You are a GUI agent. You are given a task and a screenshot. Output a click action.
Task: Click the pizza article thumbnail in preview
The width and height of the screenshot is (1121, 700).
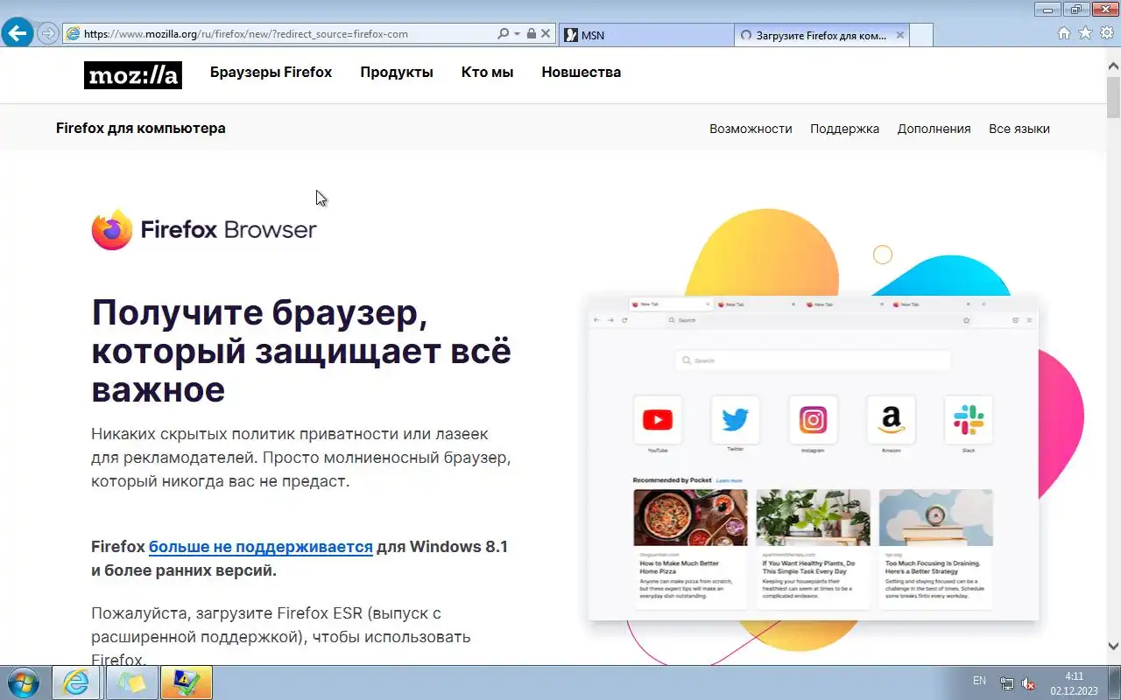(x=690, y=517)
